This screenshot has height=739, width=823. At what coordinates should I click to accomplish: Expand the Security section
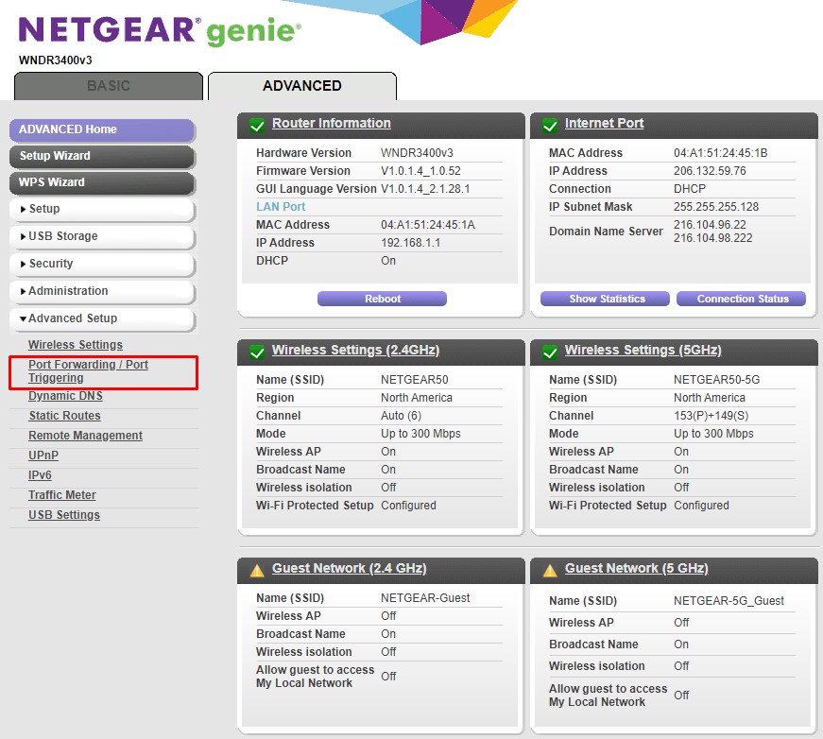102,264
